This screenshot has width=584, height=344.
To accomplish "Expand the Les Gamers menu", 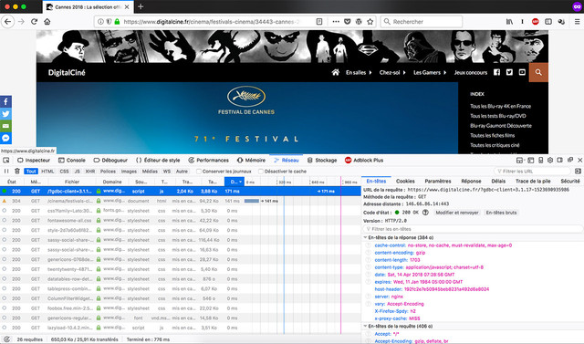I will [430, 72].
